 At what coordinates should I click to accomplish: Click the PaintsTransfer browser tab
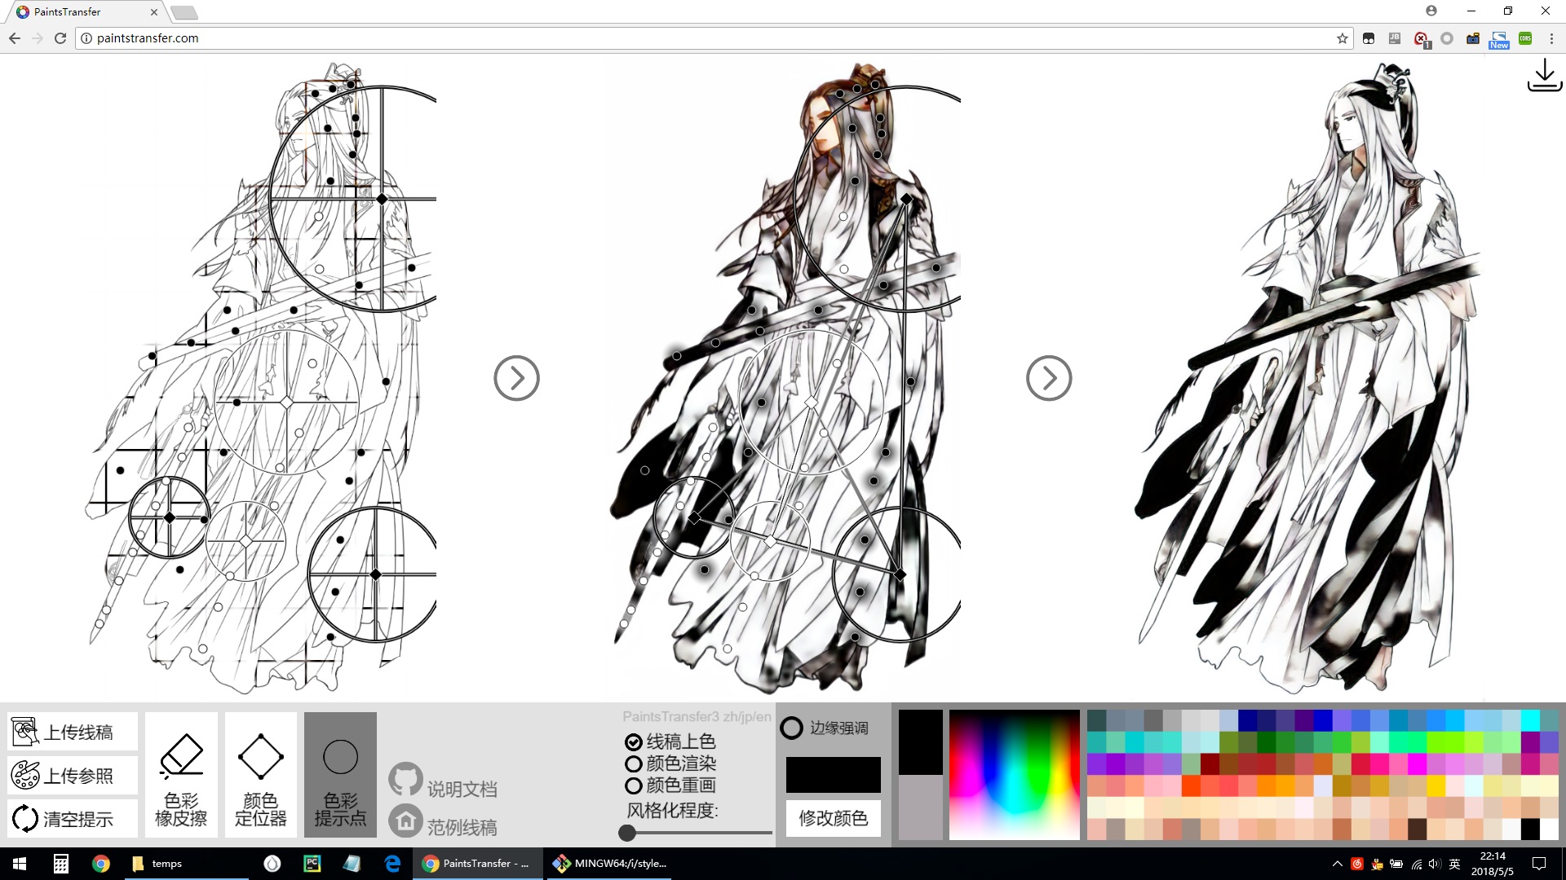[82, 12]
